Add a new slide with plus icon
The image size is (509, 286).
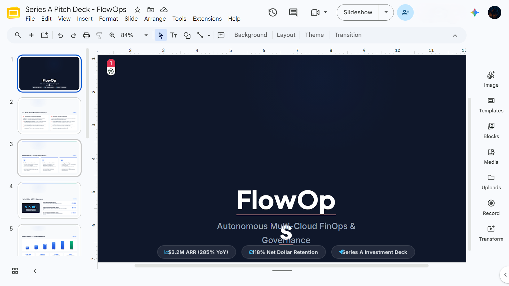(x=31, y=35)
